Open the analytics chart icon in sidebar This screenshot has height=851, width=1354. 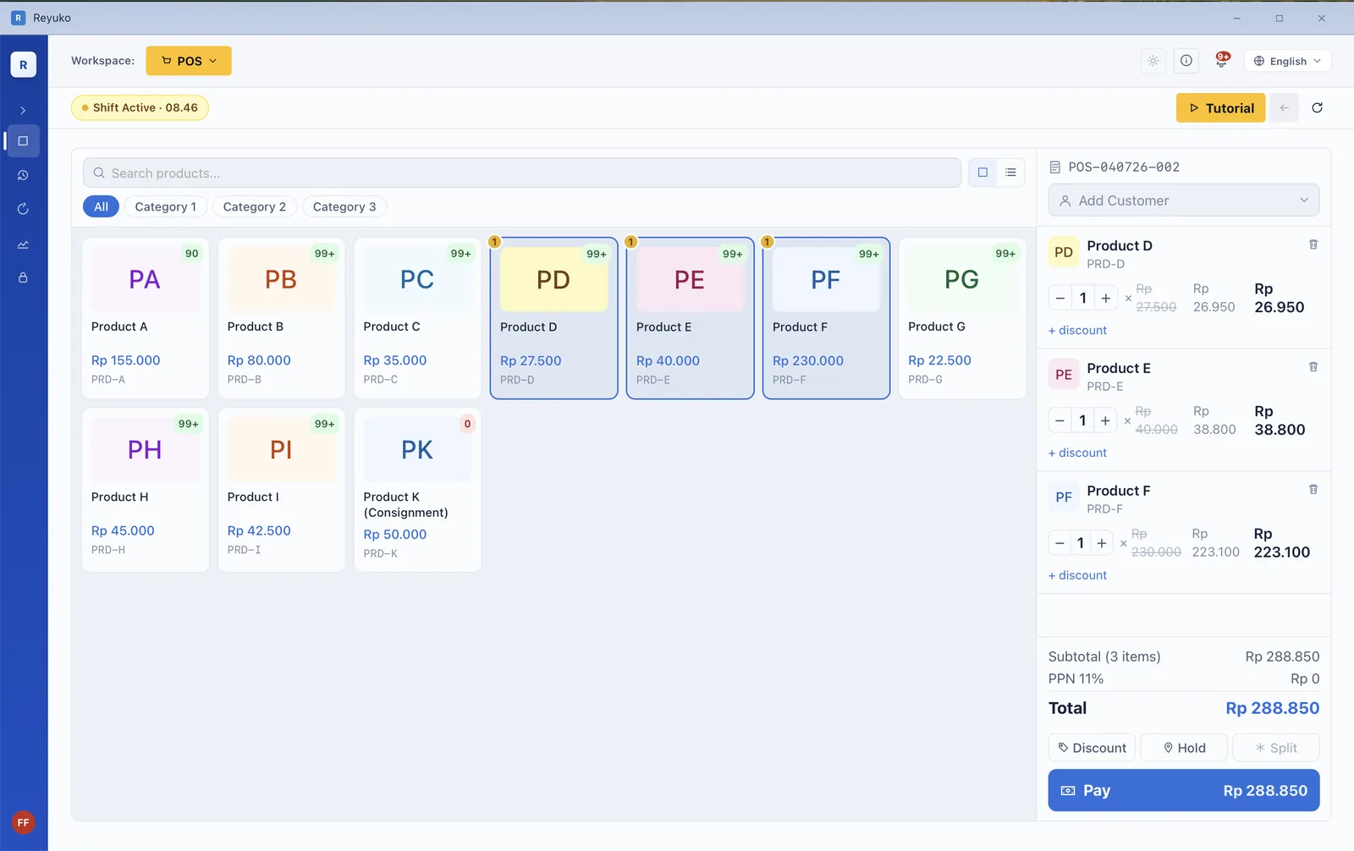[23, 244]
